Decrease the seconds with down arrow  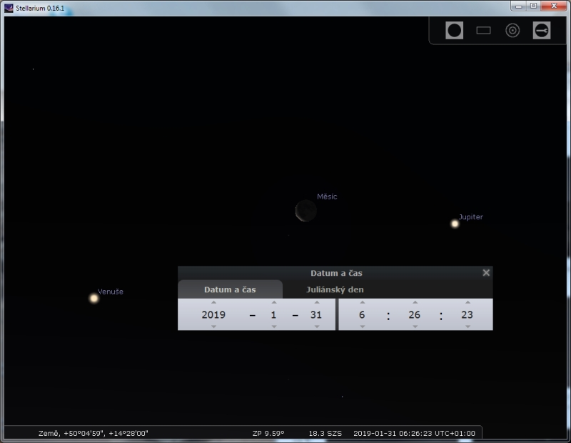(468, 327)
